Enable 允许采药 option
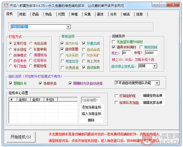 coord(62,55)
